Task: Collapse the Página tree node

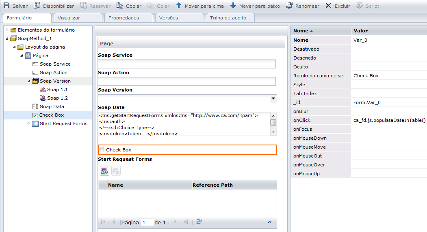Action: click(22, 55)
